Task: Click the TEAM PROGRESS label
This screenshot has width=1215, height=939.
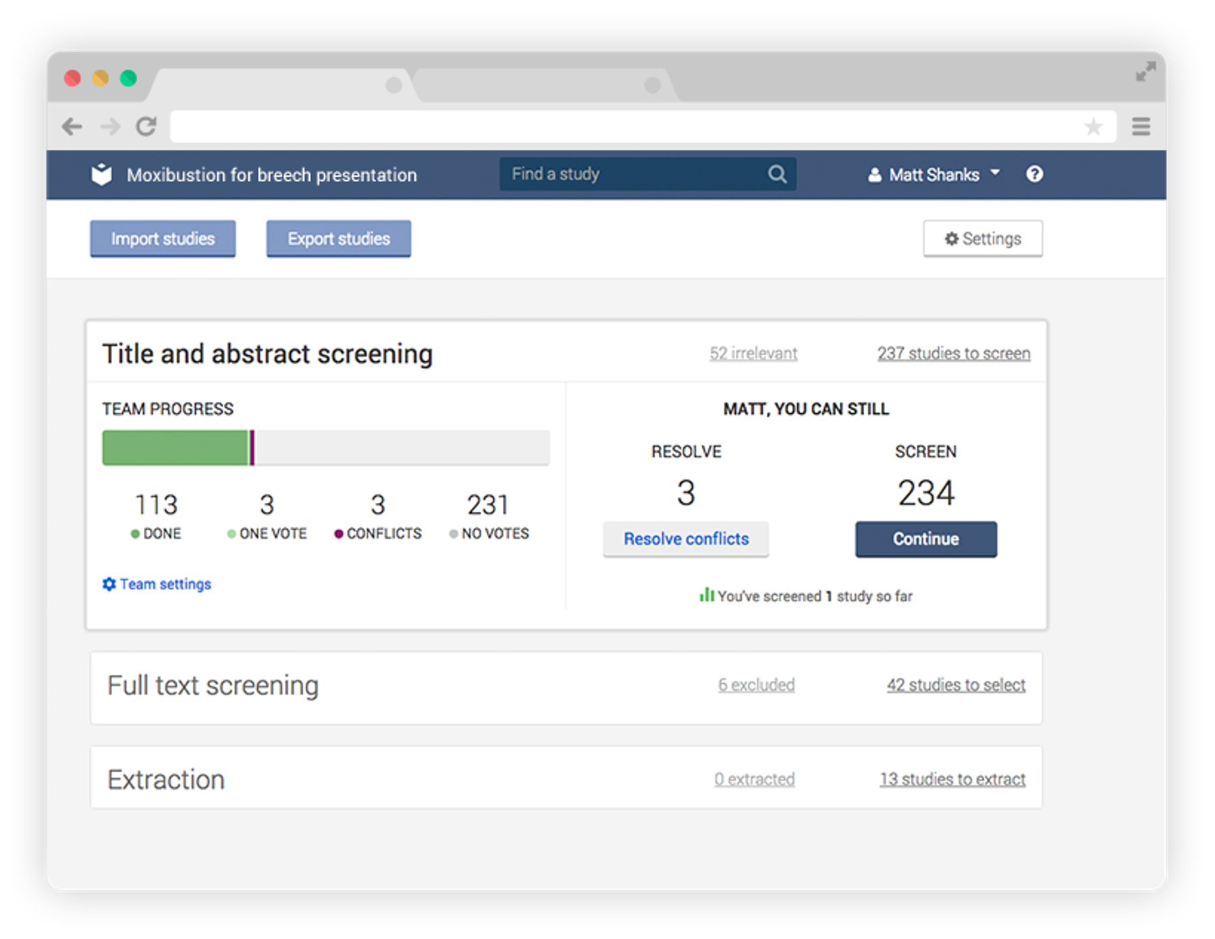Action: coord(168,409)
